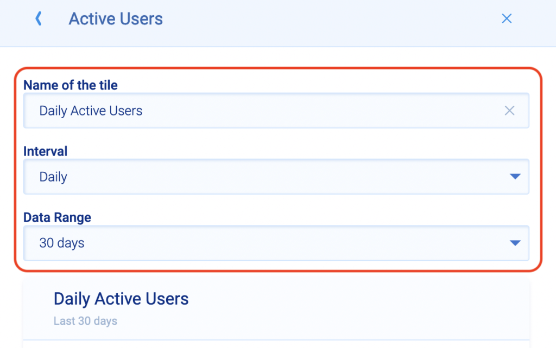Open the Interval dropdown set to Daily
The width and height of the screenshot is (556, 348).
click(276, 177)
